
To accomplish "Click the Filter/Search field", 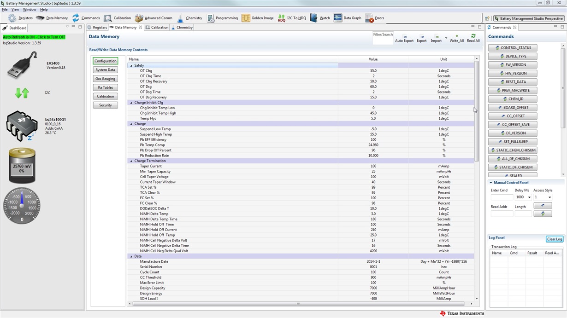I will (383, 40).
